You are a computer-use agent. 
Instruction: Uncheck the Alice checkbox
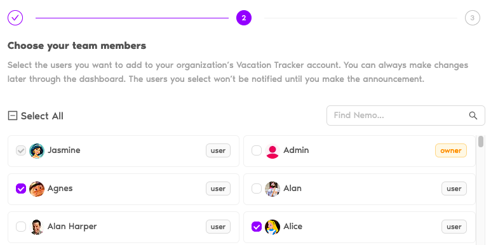[x=257, y=227]
